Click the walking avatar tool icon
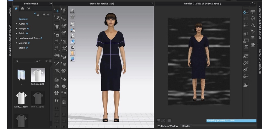The height and width of the screenshot is (129, 265). (64, 11)
